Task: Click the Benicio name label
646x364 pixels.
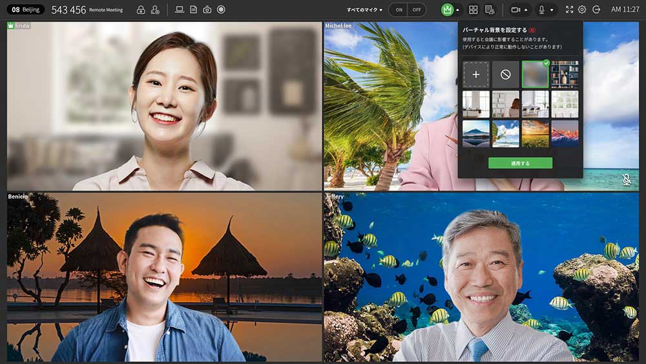Action: (x=18, y=197)
